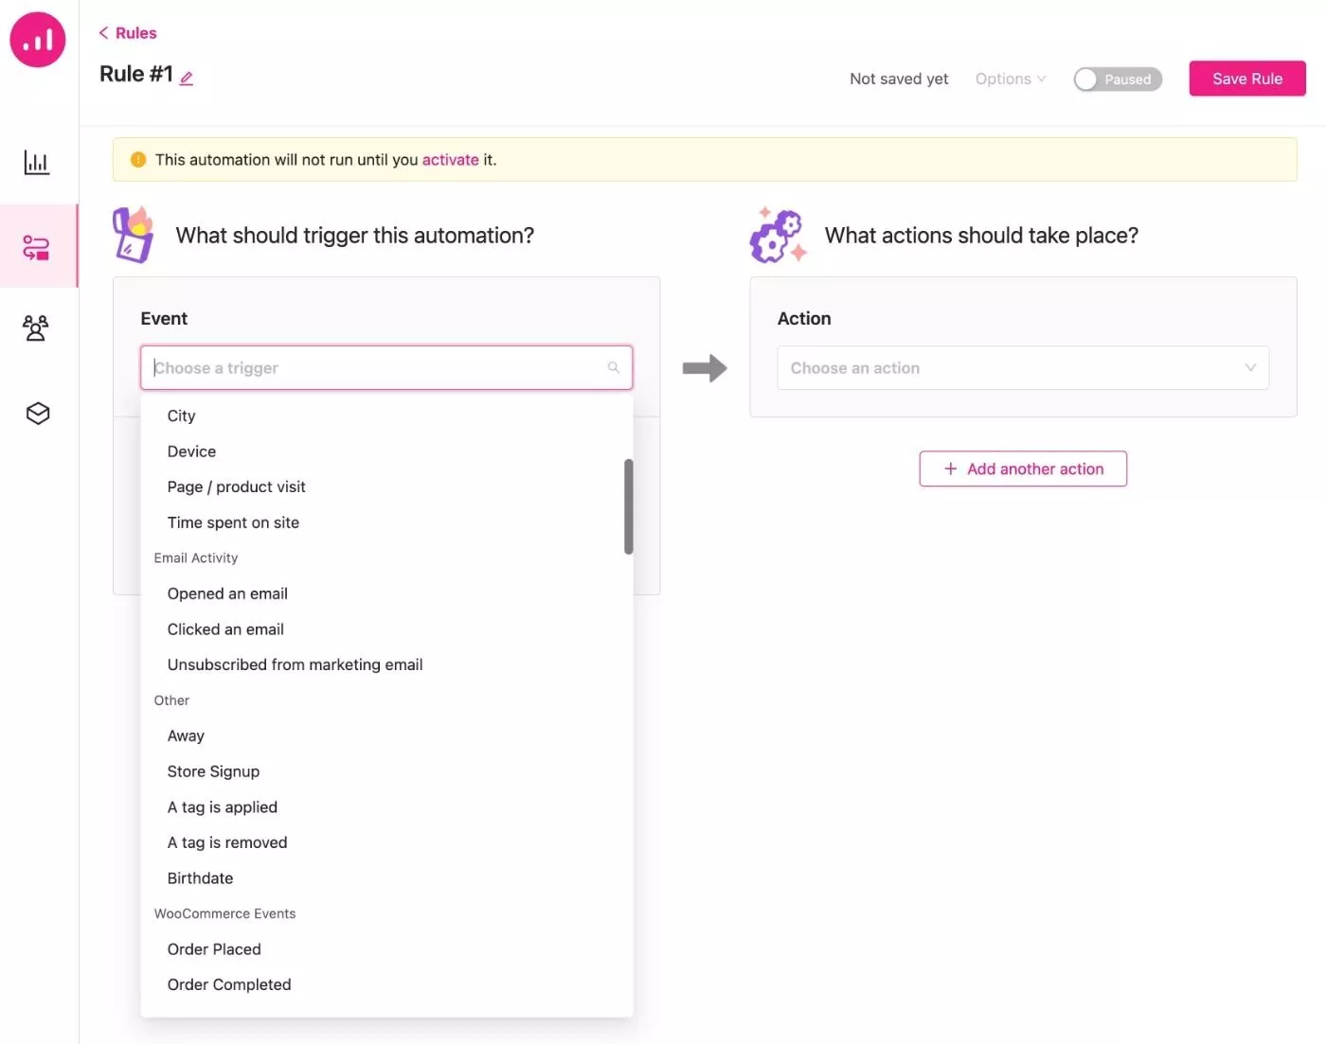Screen dimensions: 1326x1044
Task: Open the automation rules sidebar icon
Action: tap(37, 247)
